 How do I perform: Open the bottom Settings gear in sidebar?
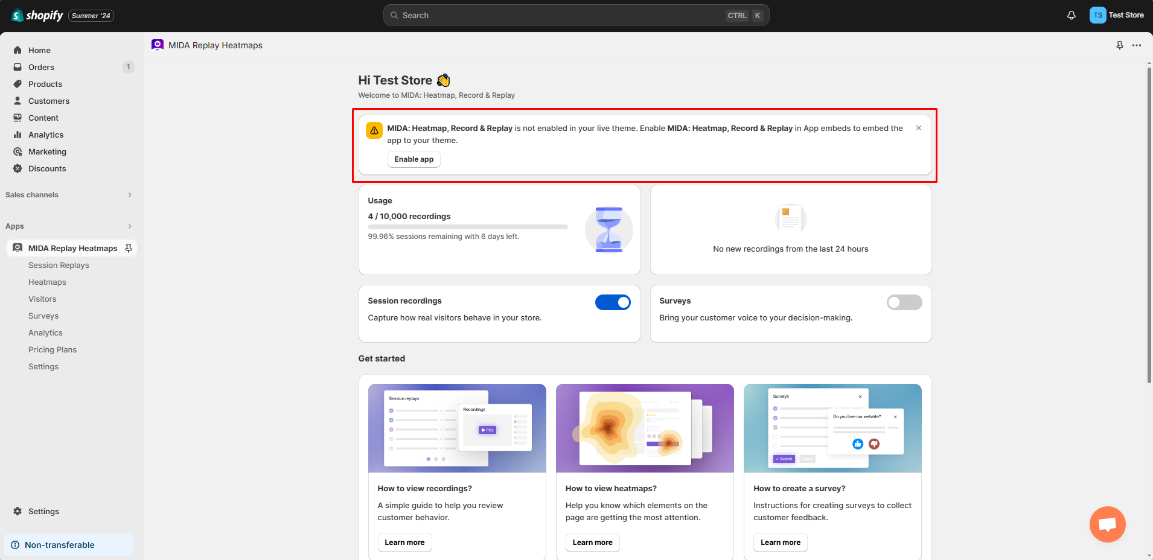coord(43,511)
